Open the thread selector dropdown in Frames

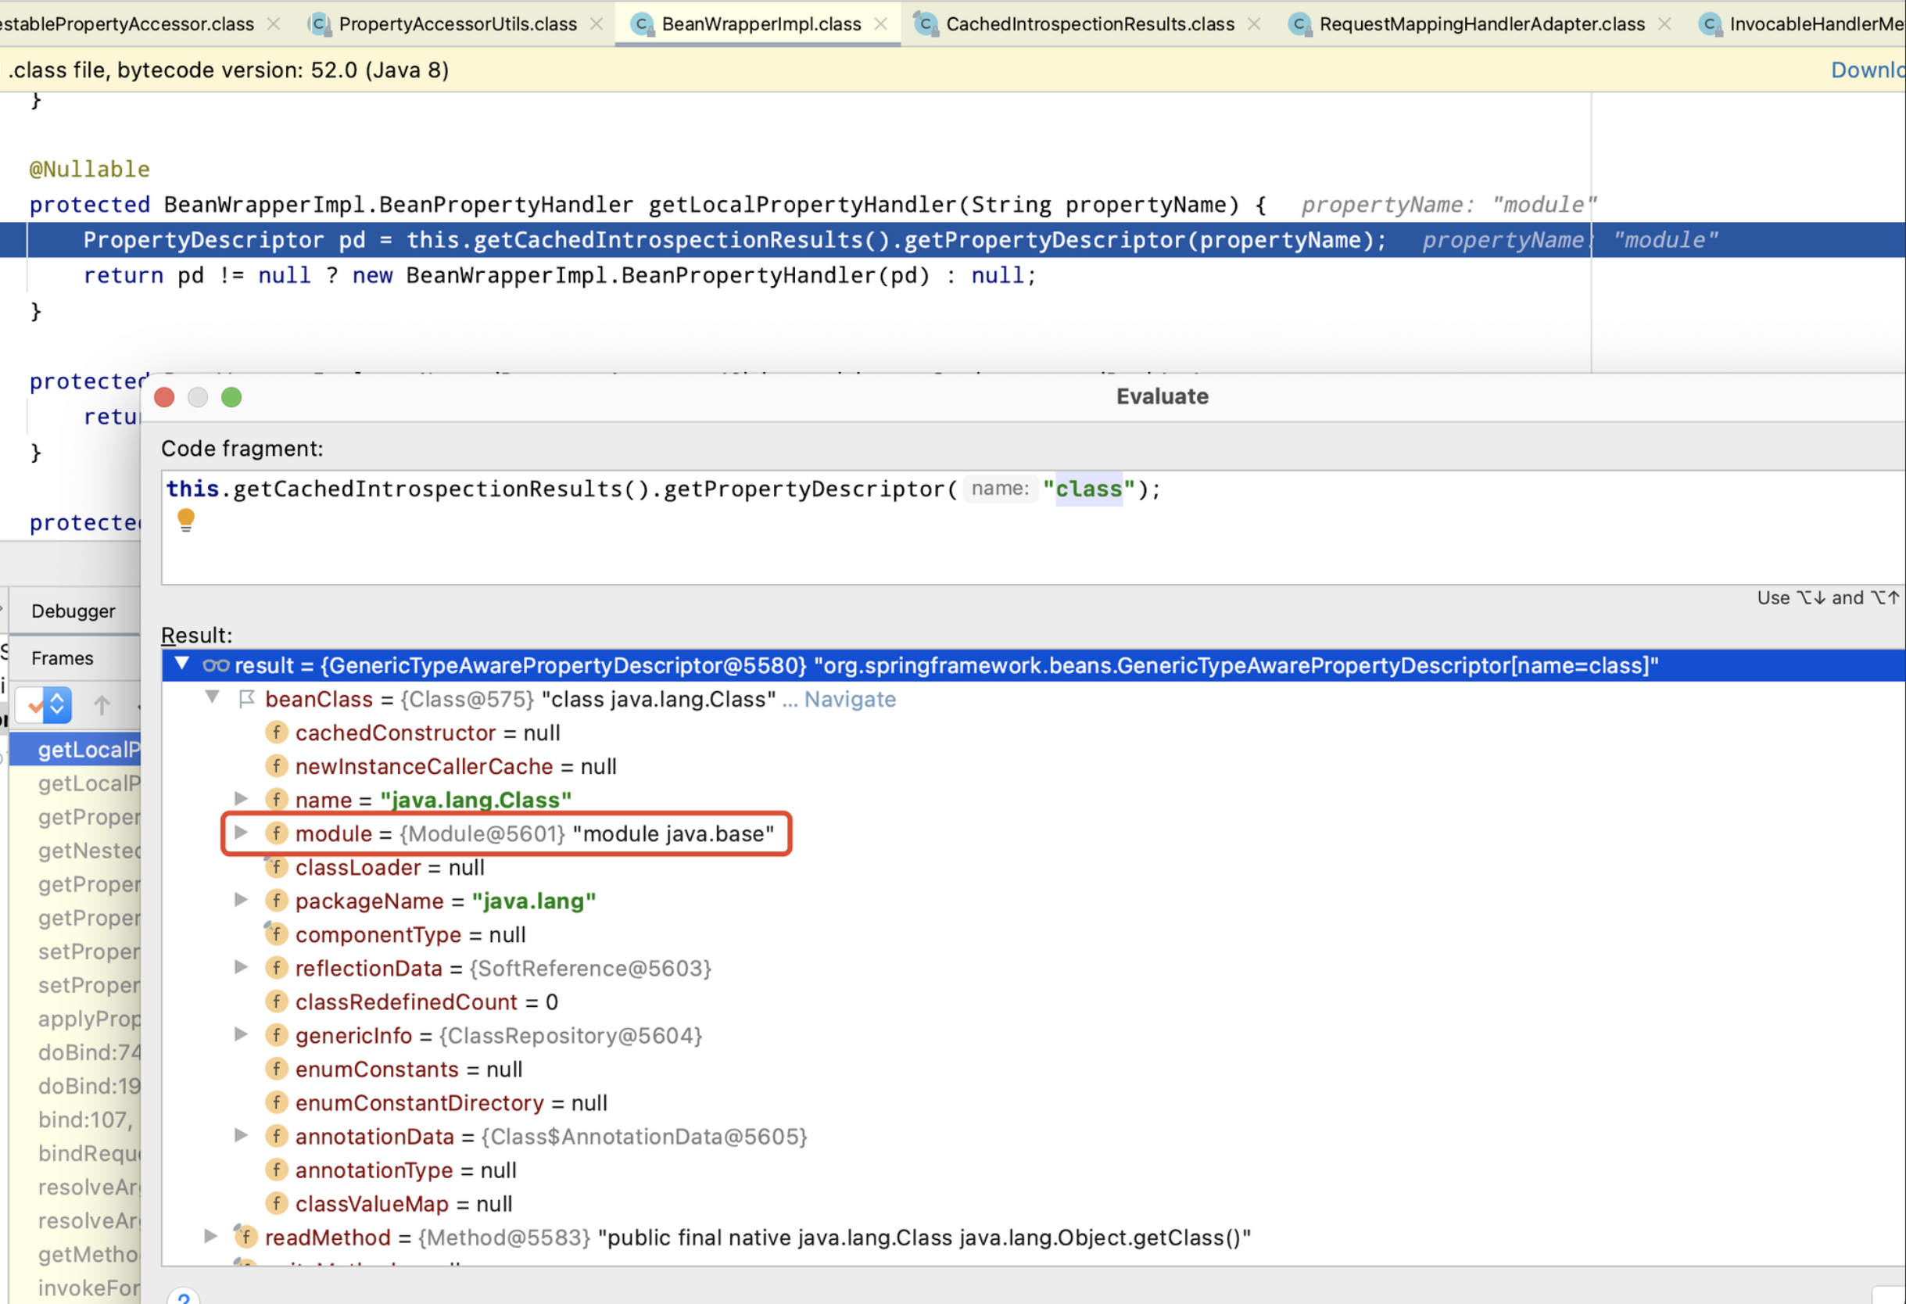click(45, 705)
